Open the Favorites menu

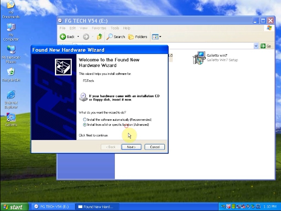coord(99,28)
